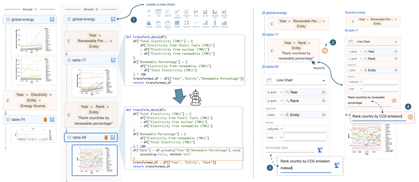419x182 pixels.
Task: Select the Scatter Plot chart type
Action: tap(168, 12)
